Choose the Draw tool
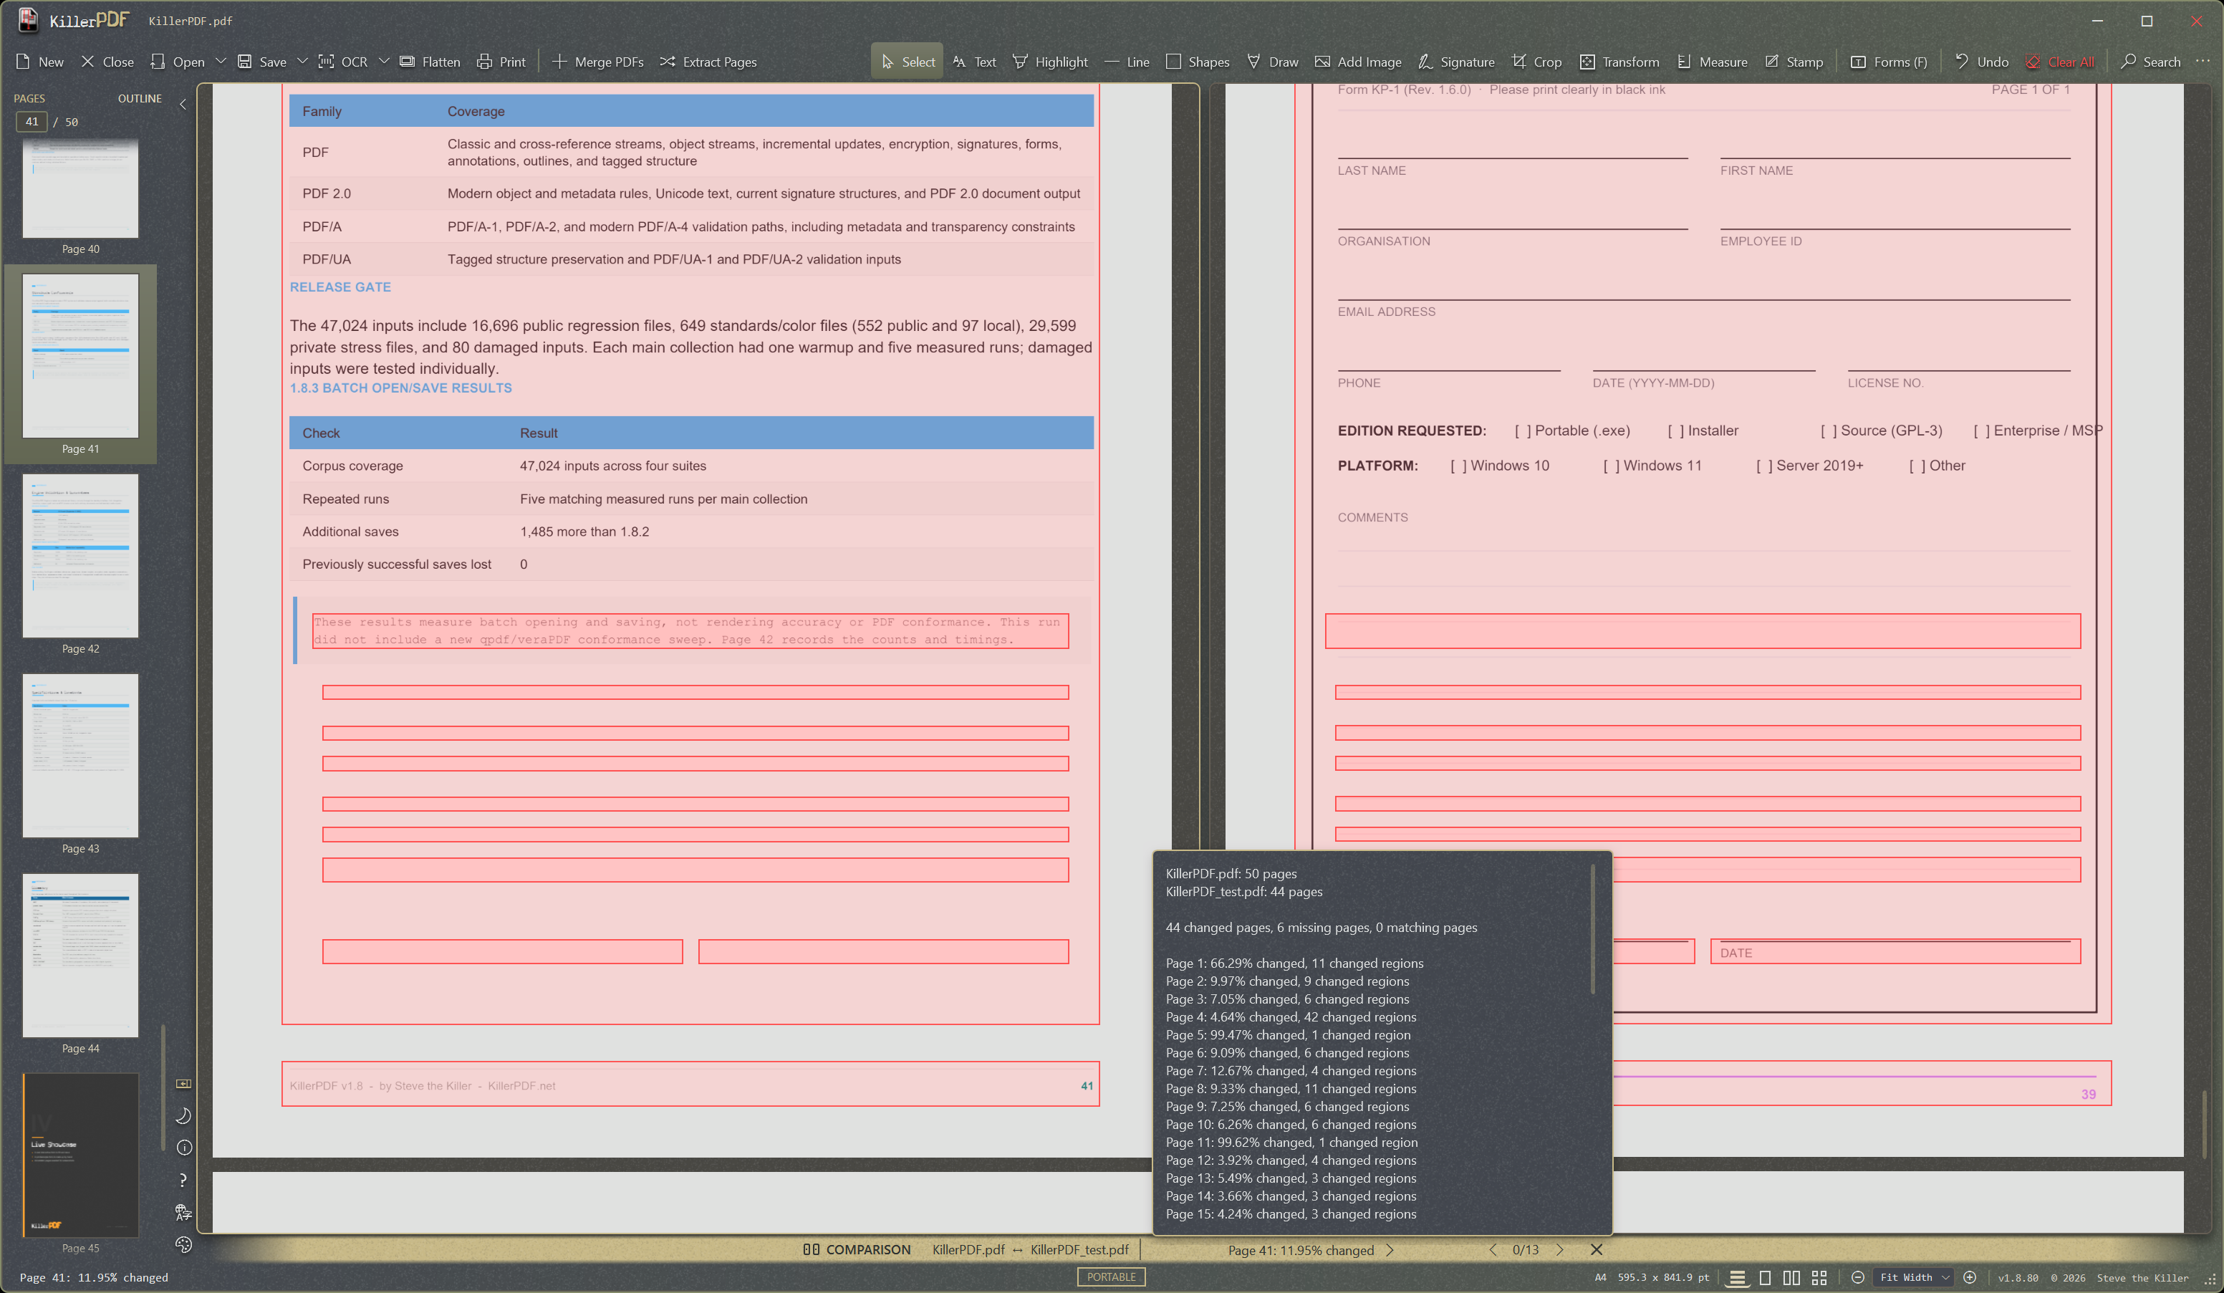 click(1272, 62)
